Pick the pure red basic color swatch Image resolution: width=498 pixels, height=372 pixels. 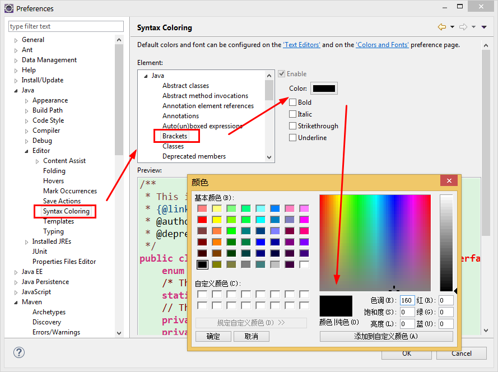coord(202,220)
